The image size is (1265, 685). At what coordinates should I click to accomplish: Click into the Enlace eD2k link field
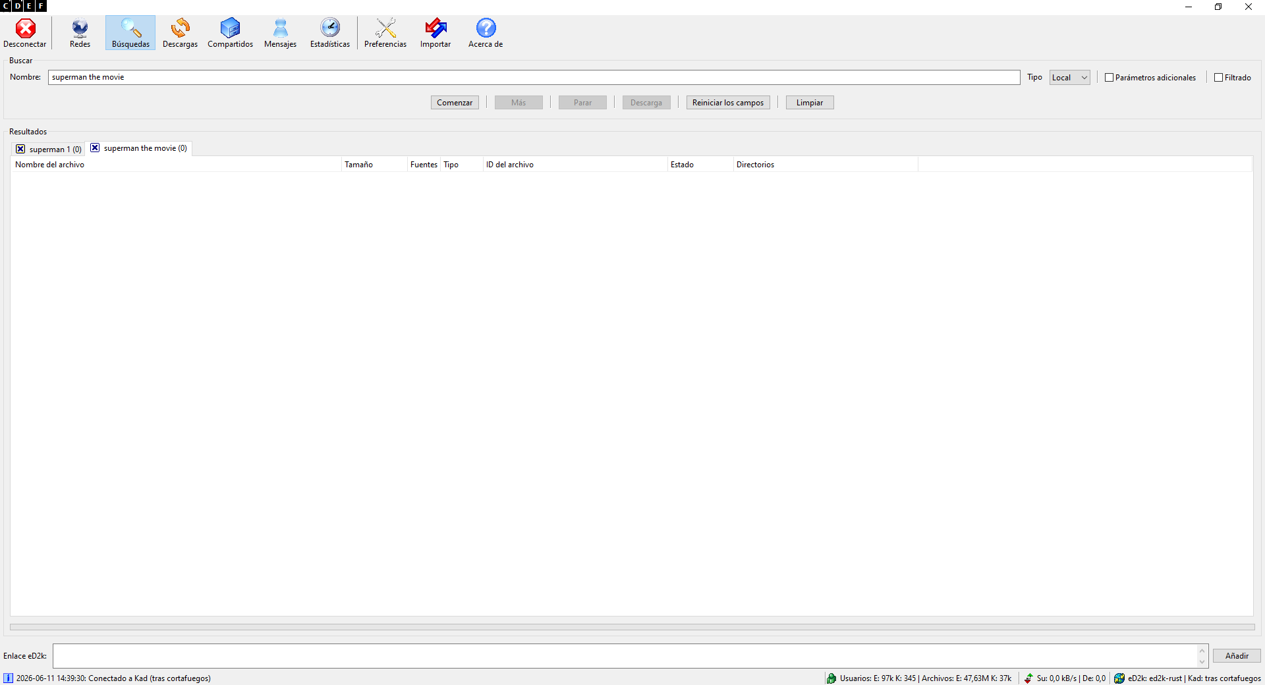pyautogui.click(x=625, y=656)
